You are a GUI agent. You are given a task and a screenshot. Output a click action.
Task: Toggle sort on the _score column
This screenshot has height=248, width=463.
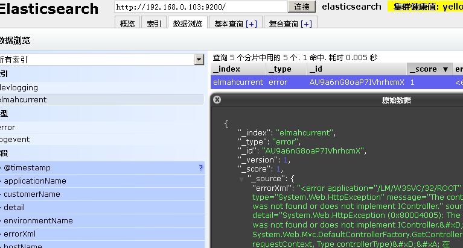(x=429, y=69)
